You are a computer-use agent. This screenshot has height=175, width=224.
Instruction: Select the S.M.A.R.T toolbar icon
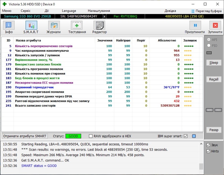(31, 25)
